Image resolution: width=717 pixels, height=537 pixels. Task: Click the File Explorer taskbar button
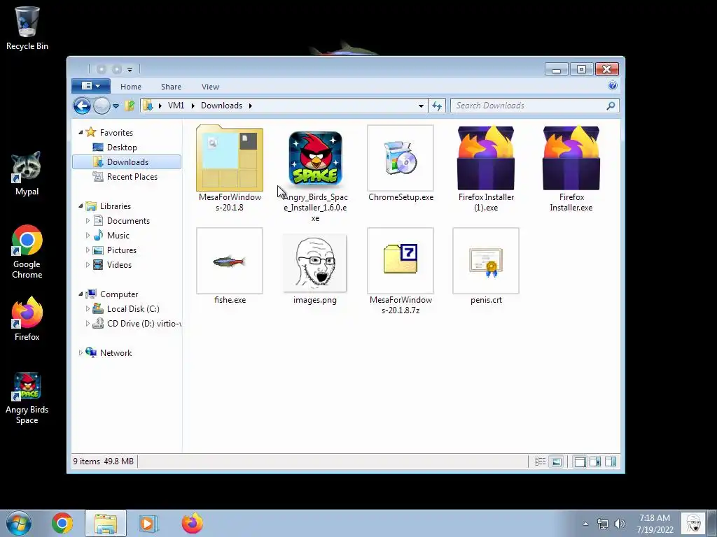coord(106,523)
